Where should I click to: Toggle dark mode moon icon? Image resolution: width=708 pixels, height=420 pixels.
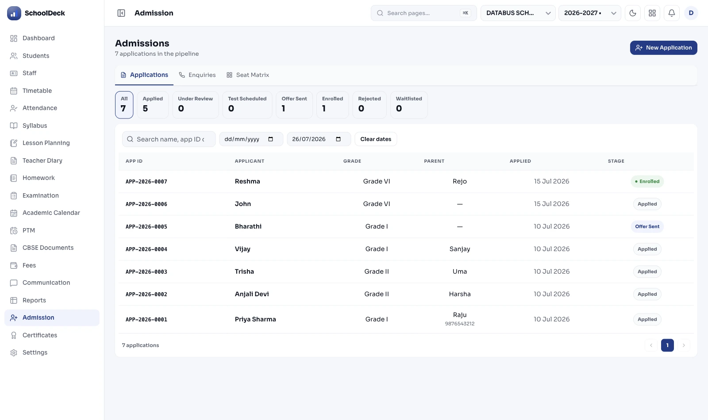(633, 13)
